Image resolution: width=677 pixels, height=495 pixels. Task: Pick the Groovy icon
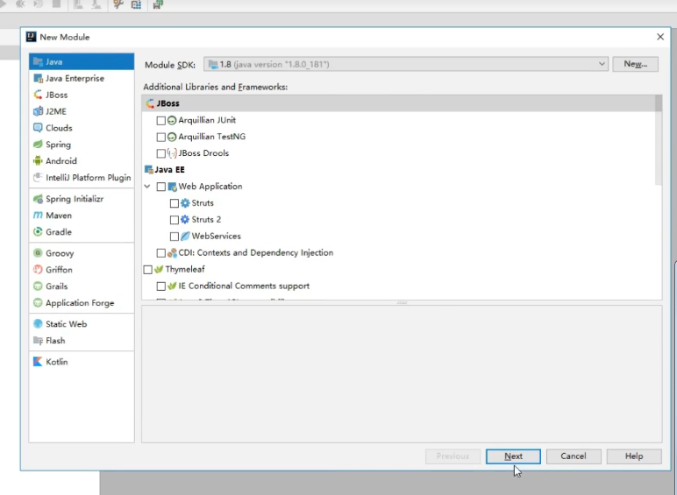pyautogui.click(x=38, y=253)
